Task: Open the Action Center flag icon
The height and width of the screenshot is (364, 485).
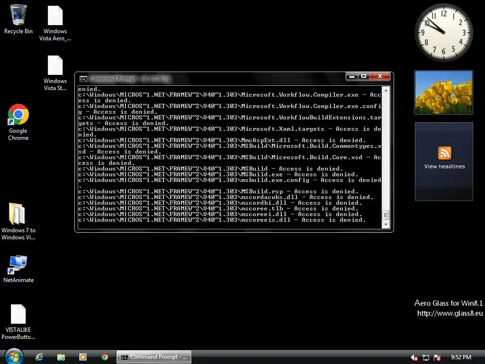Action: click(437, 357)
